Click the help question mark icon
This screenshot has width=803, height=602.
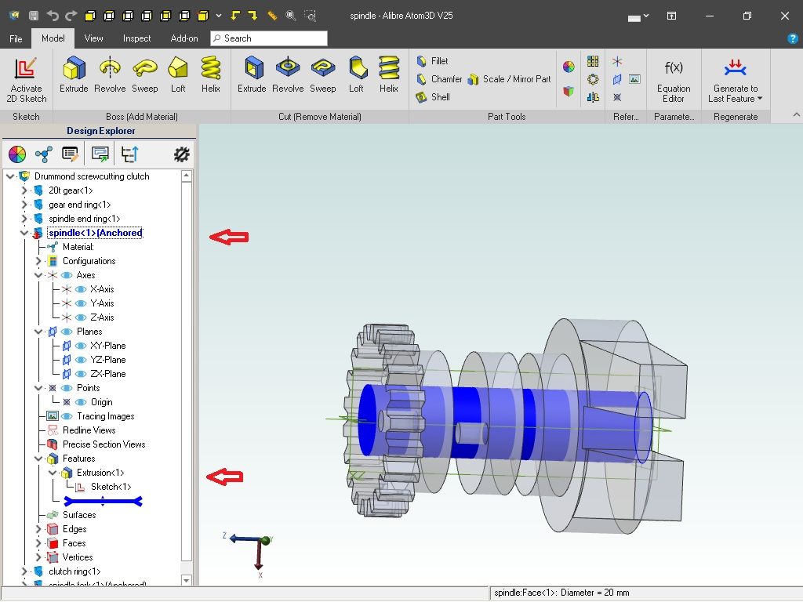click(792, 38)
